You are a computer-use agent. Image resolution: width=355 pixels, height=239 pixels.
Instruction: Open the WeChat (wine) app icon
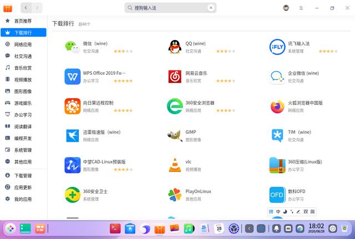point(73,47)
